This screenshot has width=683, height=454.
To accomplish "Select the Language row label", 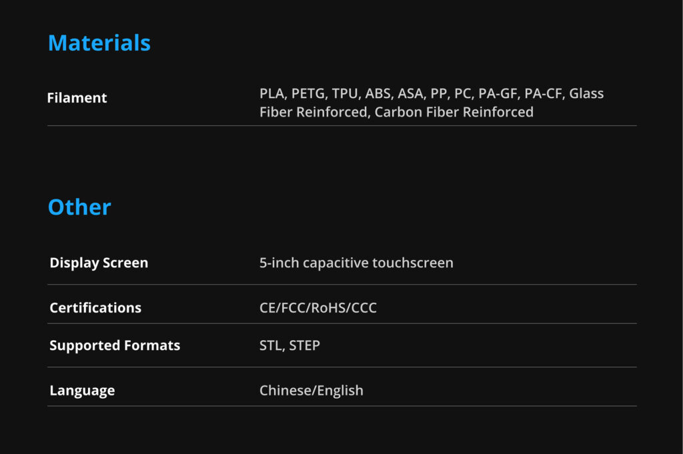I will pyautogui.click(x=82, y=391).
